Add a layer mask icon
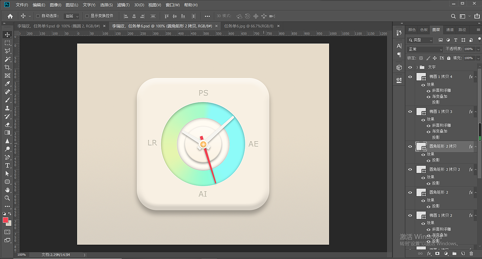The image size is (482, 259). click(437, 254)
